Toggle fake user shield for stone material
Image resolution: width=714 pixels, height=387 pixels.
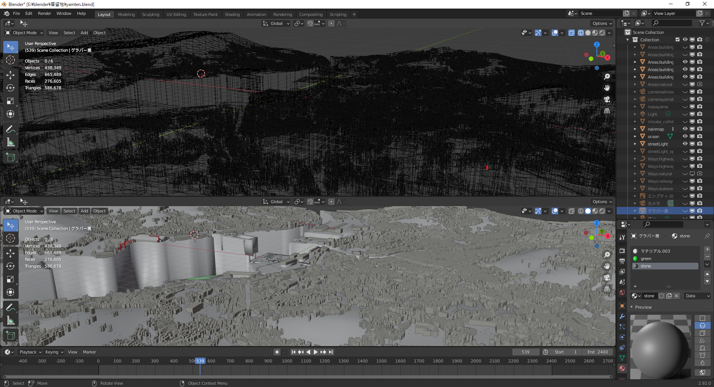point(662,296)
